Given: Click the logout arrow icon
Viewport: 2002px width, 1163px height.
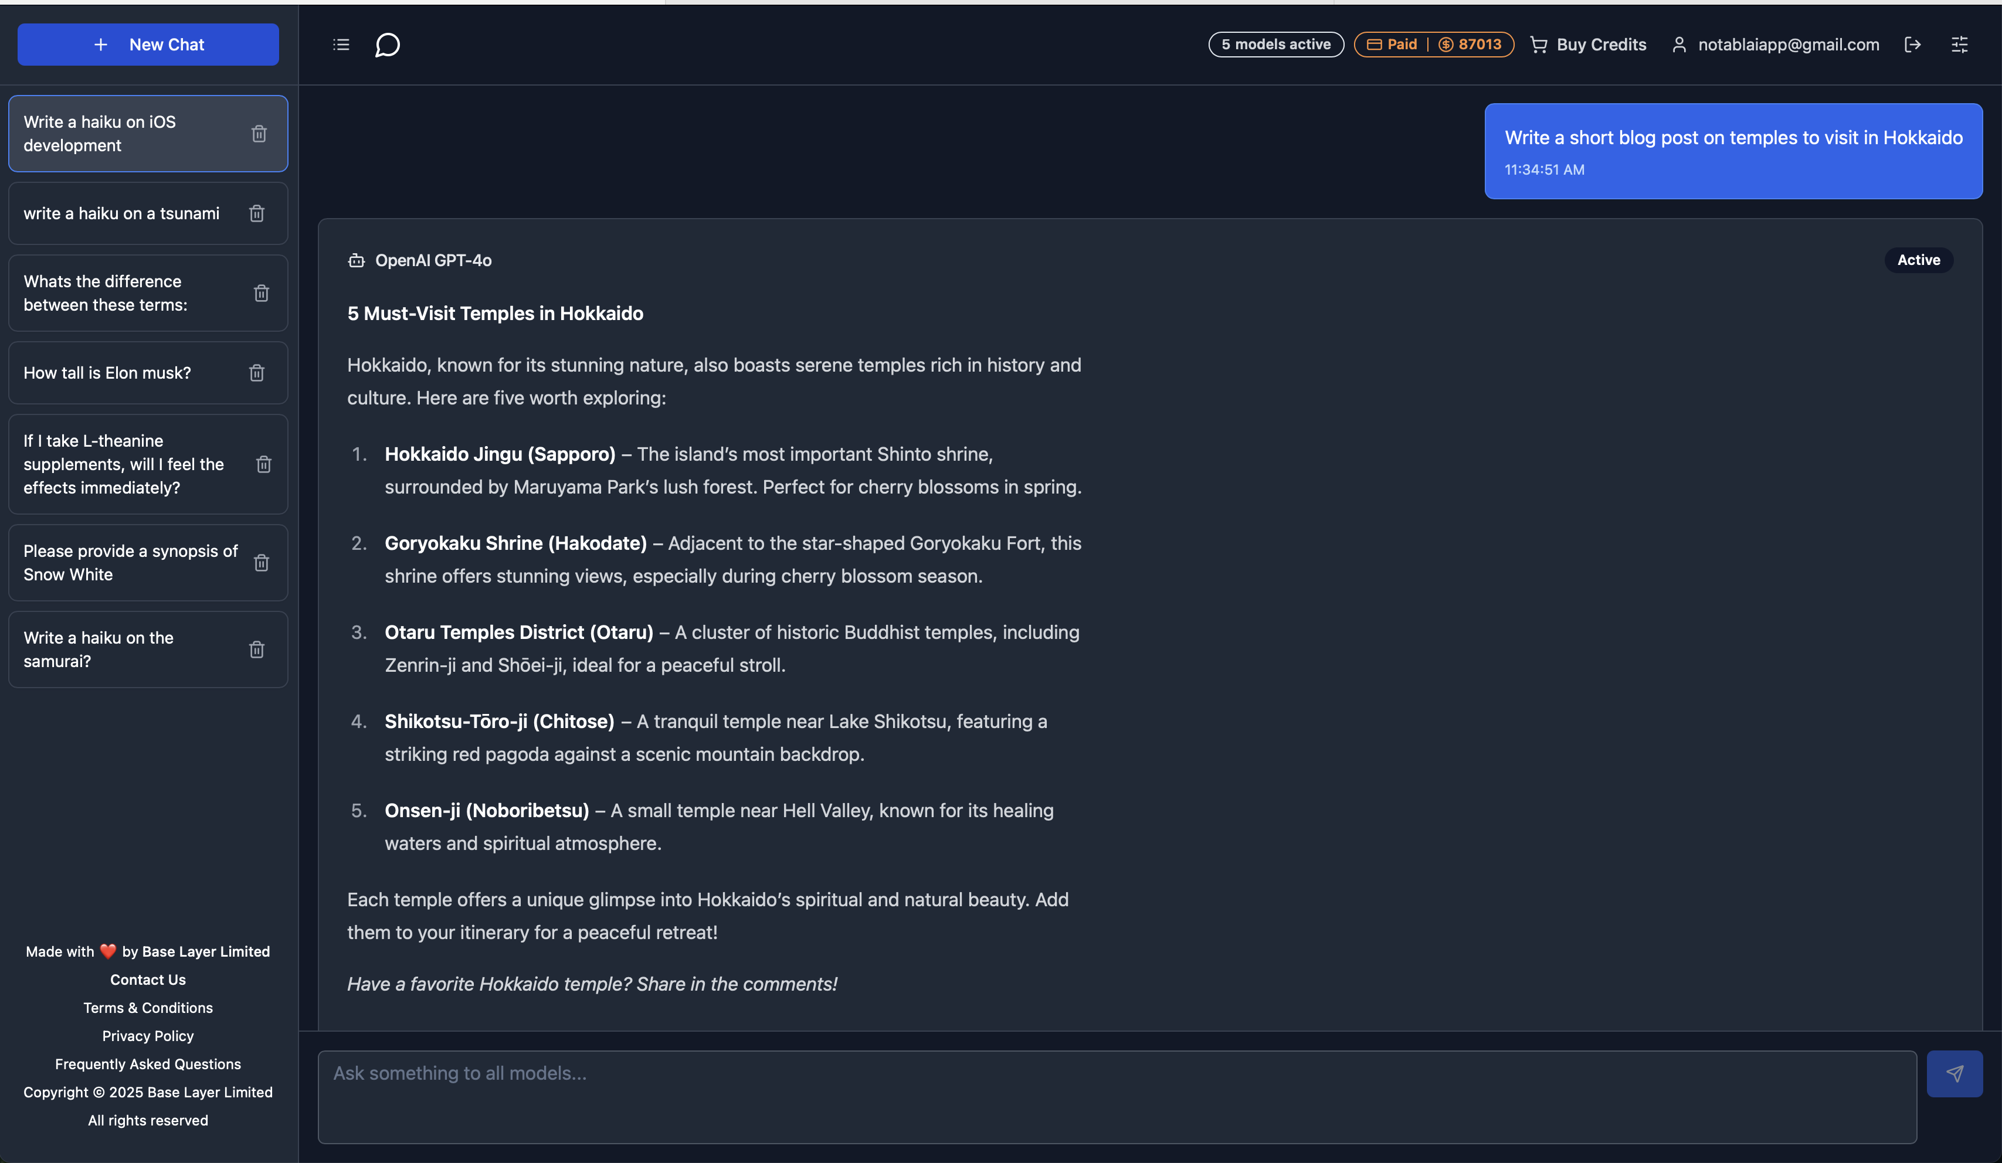Looking at the screenshot, I should (1912, 45).
